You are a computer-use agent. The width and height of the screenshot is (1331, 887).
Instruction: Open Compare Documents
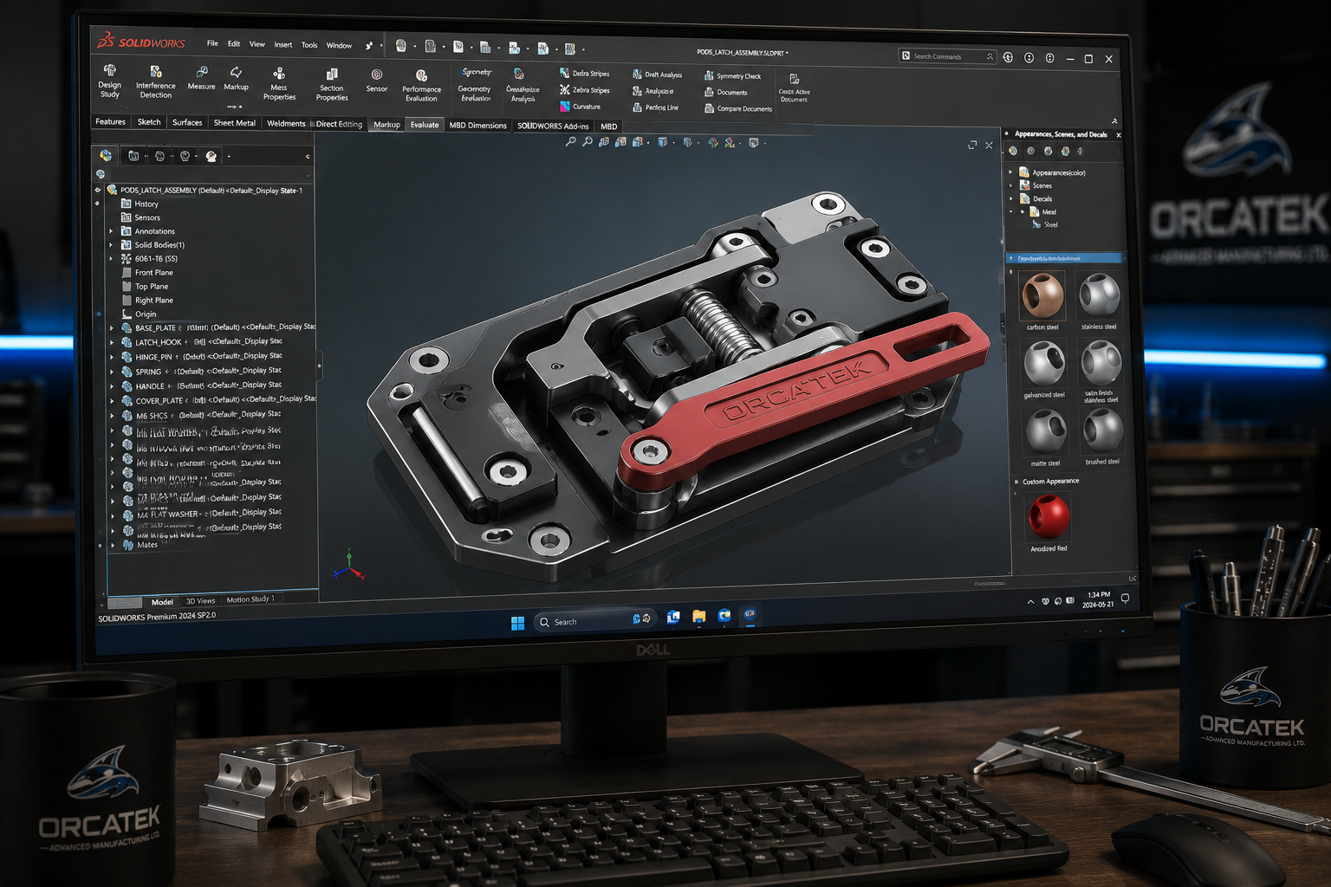[738, 108]
